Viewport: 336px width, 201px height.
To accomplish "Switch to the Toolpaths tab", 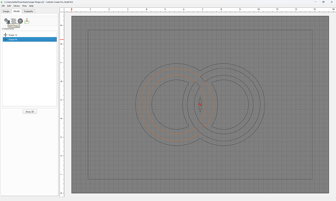I will click(x=29, y=11).
